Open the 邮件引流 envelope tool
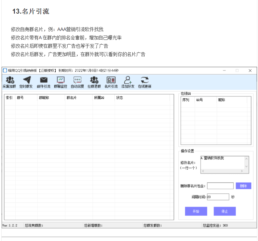The height and width of the screenshot is (241, 258). coord(43,82)
